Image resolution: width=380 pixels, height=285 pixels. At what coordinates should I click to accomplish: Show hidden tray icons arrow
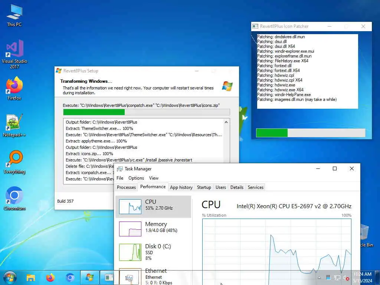(x=319, y=278)
